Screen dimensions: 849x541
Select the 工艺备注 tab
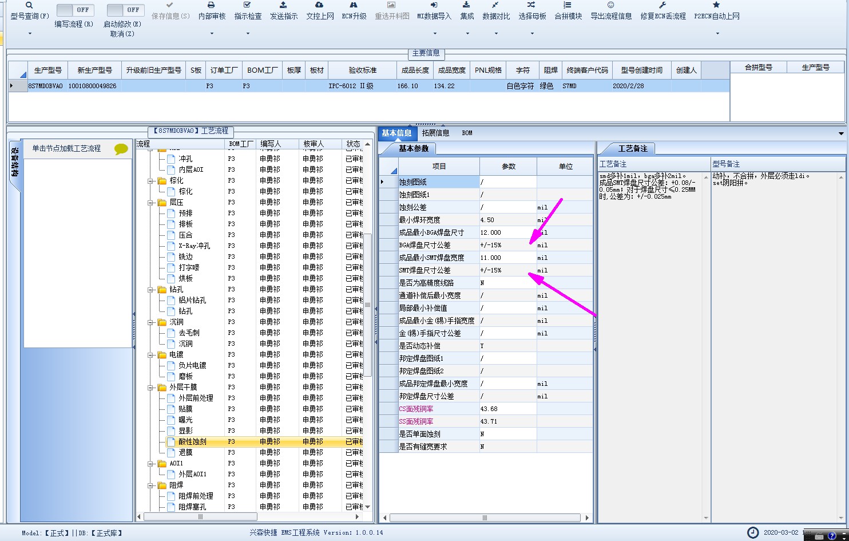(633, 148)
